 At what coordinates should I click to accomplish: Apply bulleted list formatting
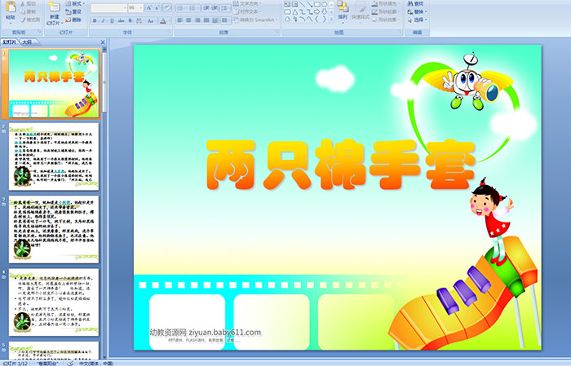(x=181, y=7)
